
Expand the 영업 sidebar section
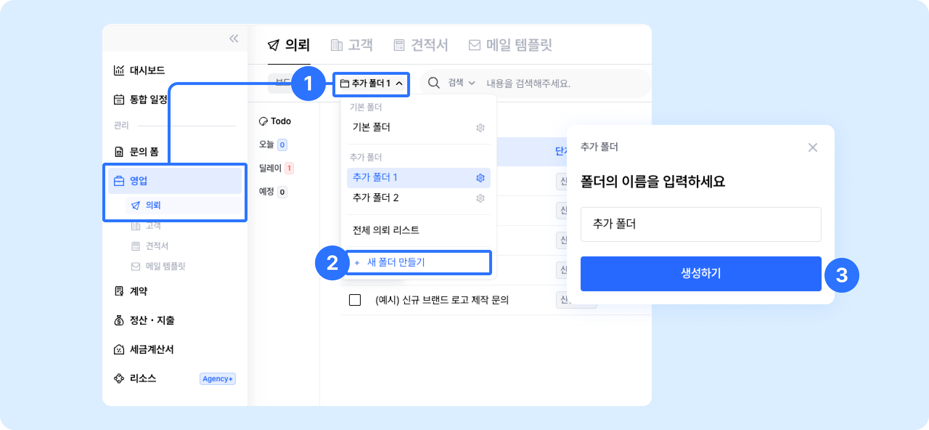[175, 180]
